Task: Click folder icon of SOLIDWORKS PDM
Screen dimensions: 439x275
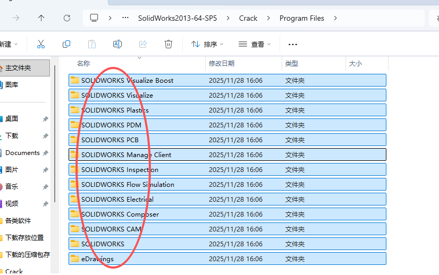Action: point(75,125)
